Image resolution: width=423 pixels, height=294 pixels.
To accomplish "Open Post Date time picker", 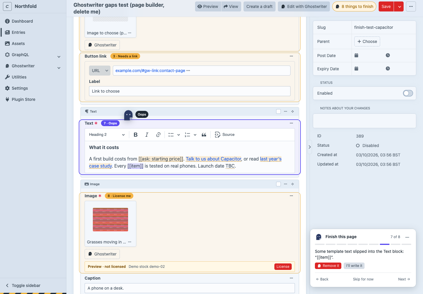I will pos(388,55).
